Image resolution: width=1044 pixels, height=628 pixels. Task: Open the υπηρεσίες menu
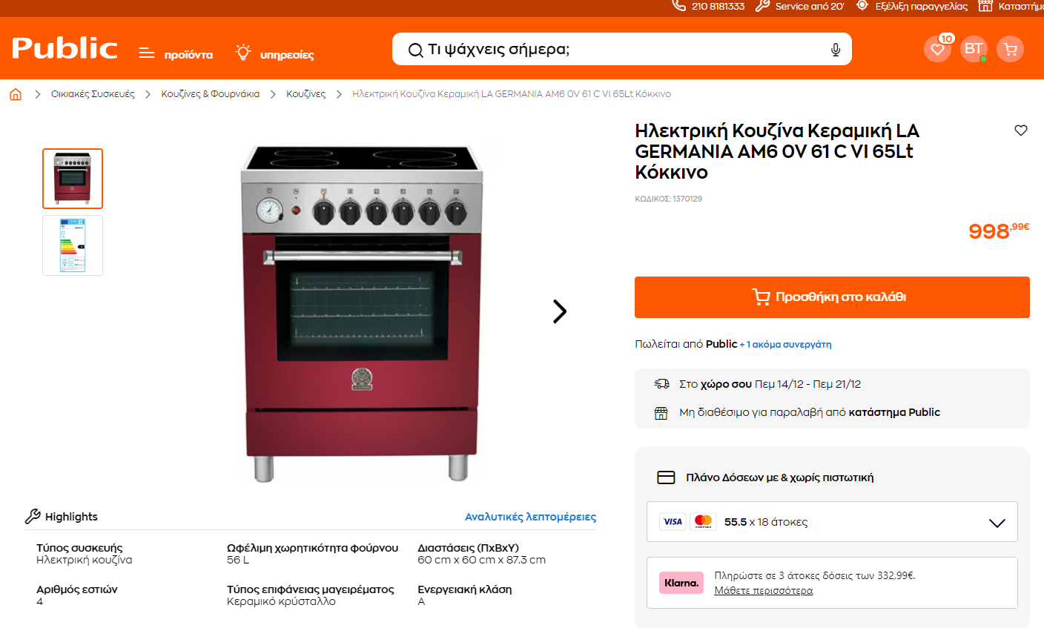coord(274,53)
